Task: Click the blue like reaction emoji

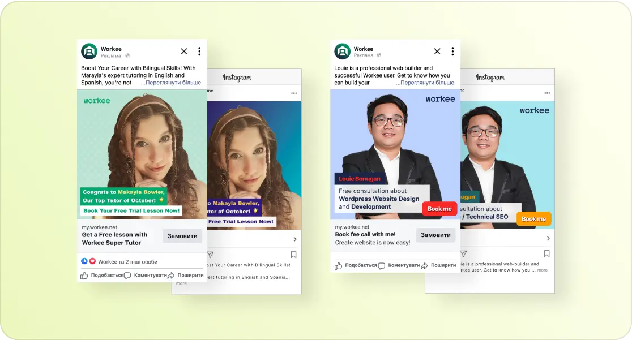Action: click(x=85, y=261)
